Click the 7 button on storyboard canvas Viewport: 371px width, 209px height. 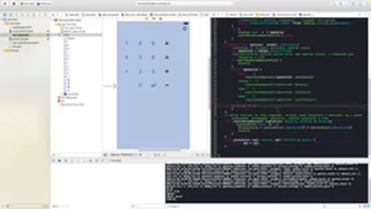(x=126, y=44)
